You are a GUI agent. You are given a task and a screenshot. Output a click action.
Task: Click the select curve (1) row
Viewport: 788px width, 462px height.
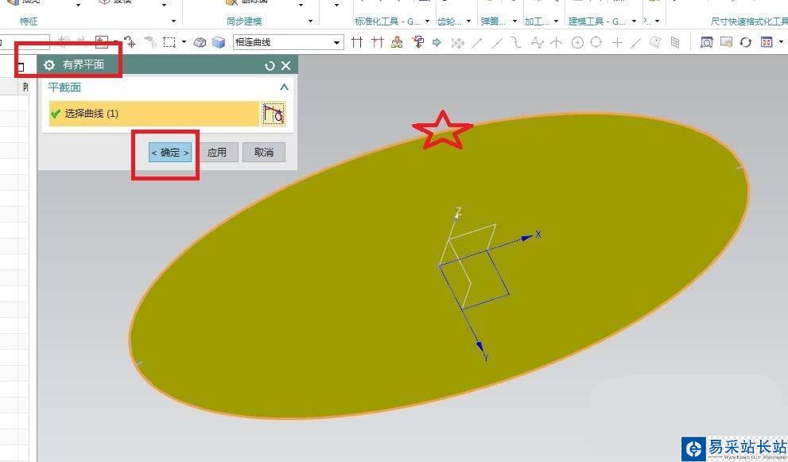click(x=153, y=114)
